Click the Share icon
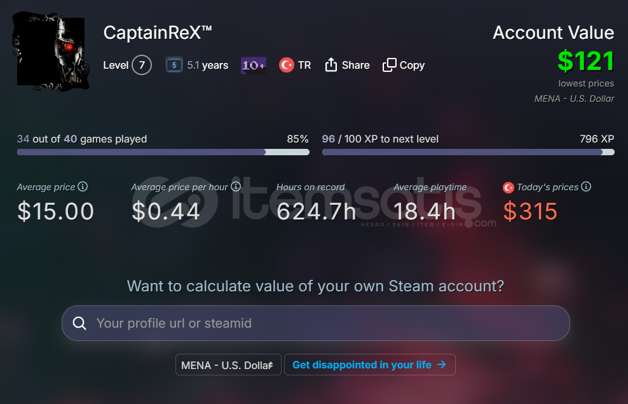Image resolution: width=628 pixels, height=404 pixels. pos(331,65)
